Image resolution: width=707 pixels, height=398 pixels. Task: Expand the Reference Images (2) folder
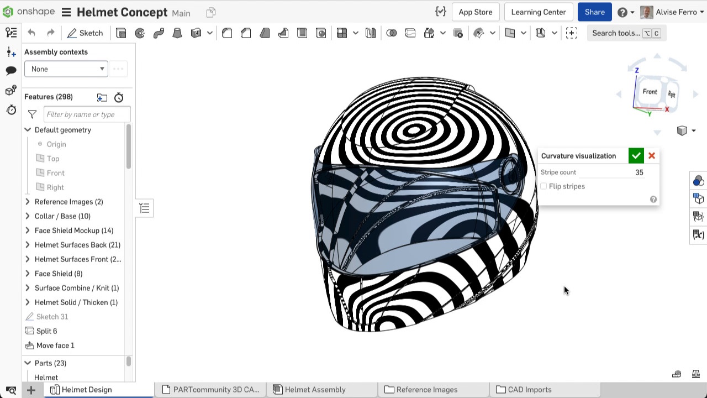28,202
